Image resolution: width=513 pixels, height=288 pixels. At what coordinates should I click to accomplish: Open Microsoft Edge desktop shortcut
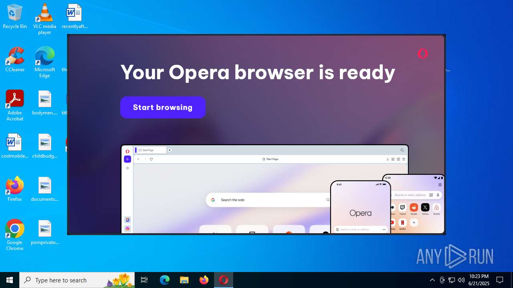click(44, 62)
